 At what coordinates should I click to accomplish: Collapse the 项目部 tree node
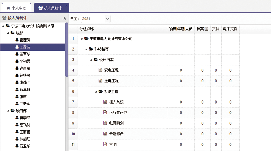(x=8, y=111)
